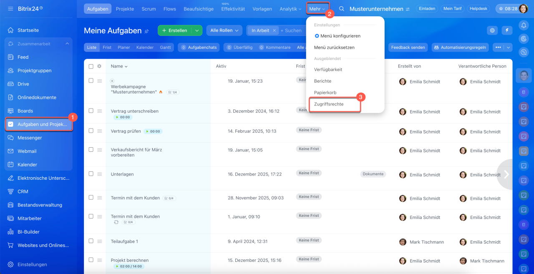Open the Erstellen button dropdown arrow

(197, 30)
